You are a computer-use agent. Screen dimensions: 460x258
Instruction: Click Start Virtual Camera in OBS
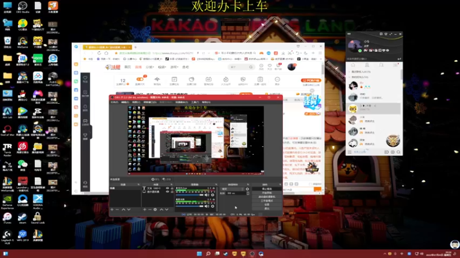[267, 197]
